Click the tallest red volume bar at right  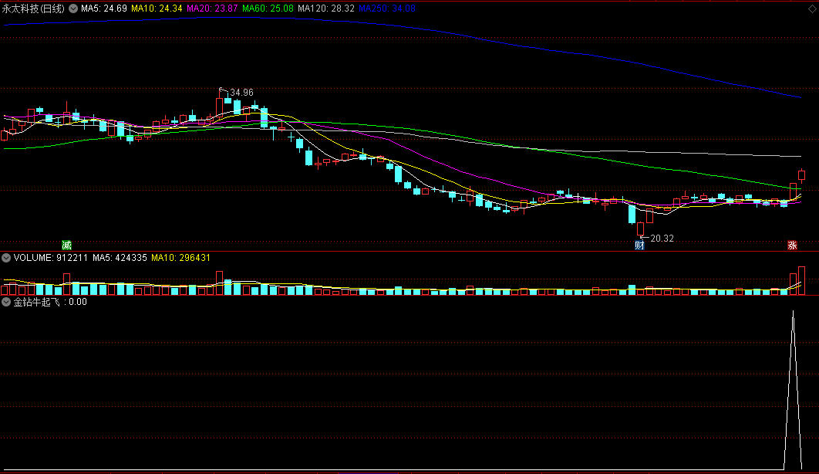coord(802,281)
